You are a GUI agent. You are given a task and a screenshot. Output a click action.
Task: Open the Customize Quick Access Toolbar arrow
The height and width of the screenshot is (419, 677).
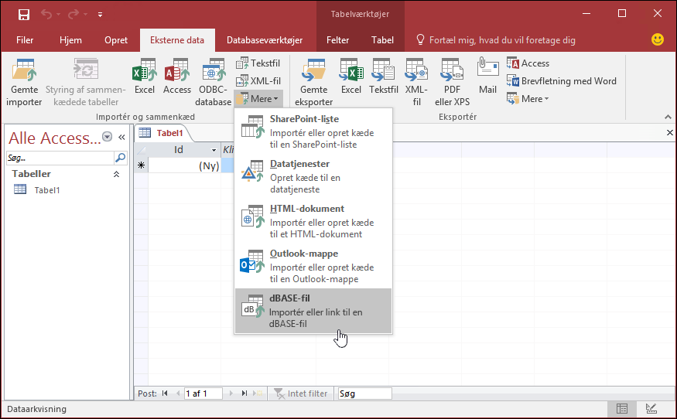pos(100,15)
